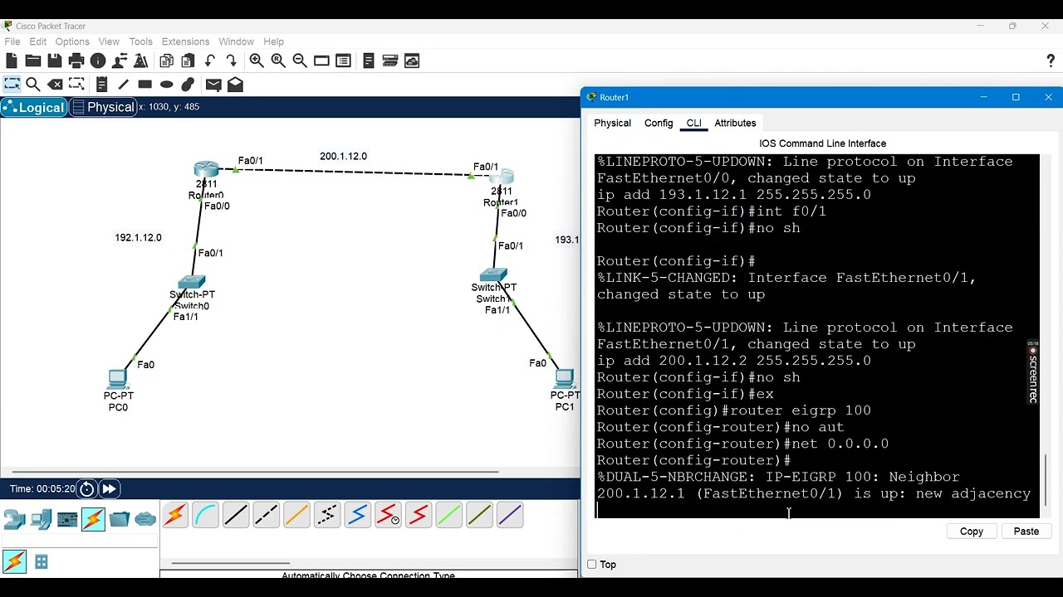
Task: Click the Copy button in CLI
Action: pyautogui.click(x=971, y=531)
